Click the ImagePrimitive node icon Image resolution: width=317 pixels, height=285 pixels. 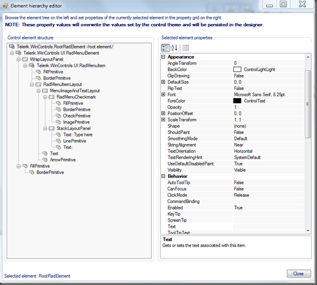[58, 122]
